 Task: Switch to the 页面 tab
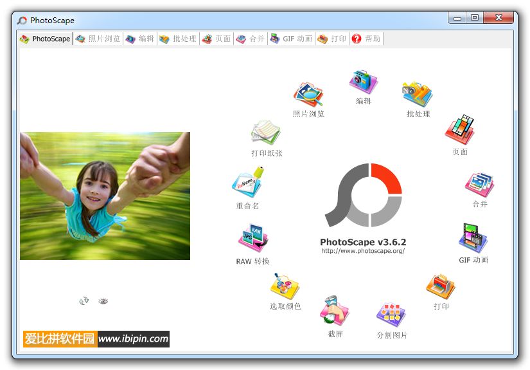[x=216, y=39]
